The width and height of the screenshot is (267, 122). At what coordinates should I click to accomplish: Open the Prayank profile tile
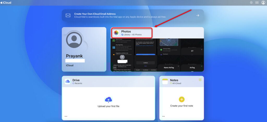pos(84,49)
